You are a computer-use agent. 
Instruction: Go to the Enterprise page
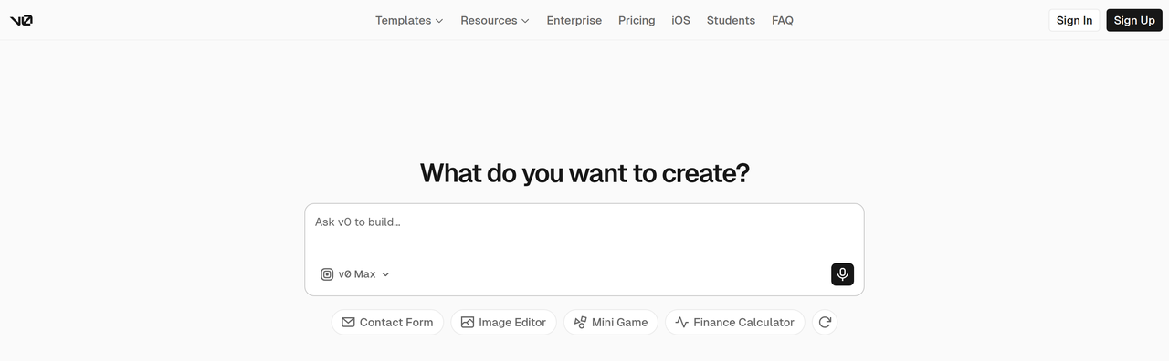[x=574, y=20]
